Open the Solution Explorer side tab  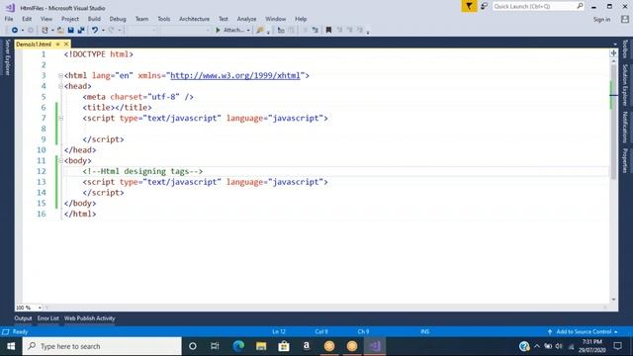click(x=625, y=85)
